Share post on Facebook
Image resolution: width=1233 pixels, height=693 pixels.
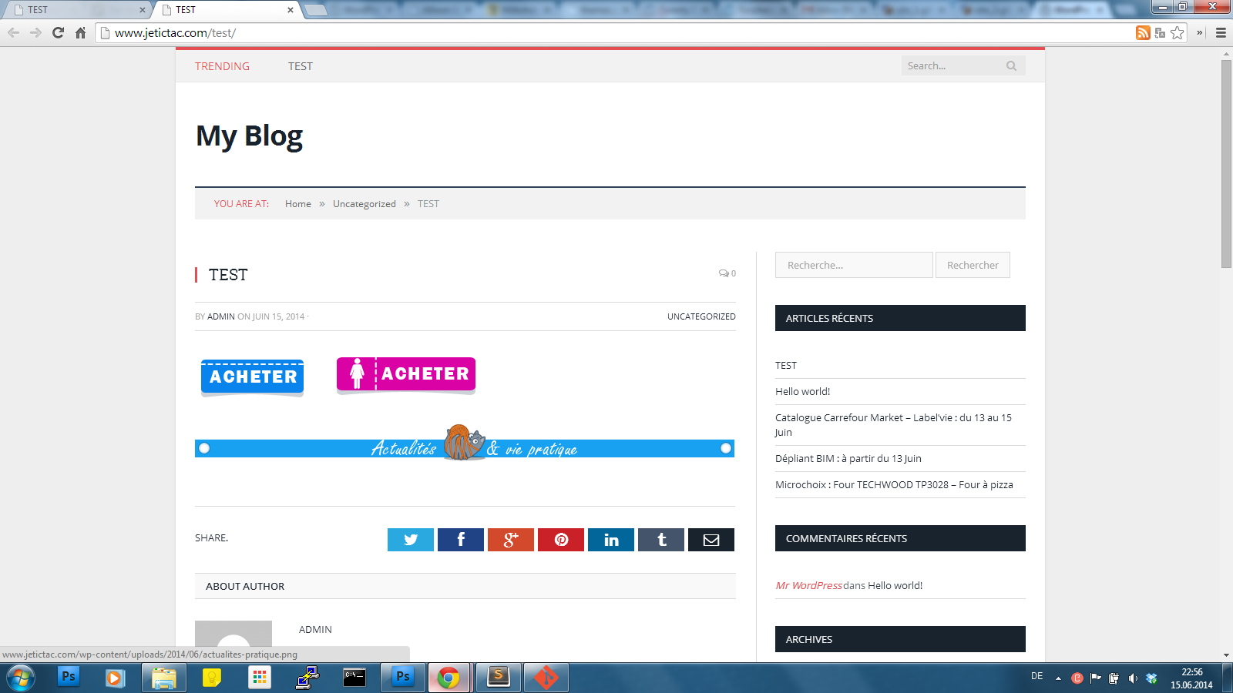tap(460, 540)
